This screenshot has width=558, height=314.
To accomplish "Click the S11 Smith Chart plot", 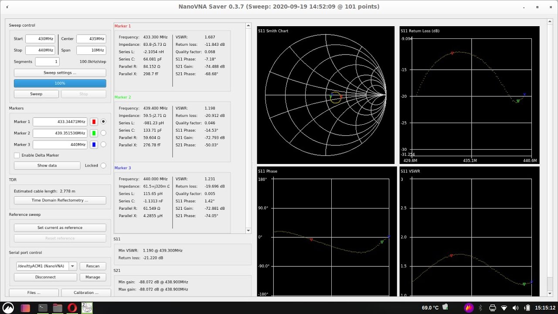I will tap(326, 95).
